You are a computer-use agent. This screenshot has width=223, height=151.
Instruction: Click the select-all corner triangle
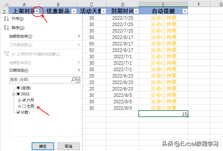(x=6, y=4)
